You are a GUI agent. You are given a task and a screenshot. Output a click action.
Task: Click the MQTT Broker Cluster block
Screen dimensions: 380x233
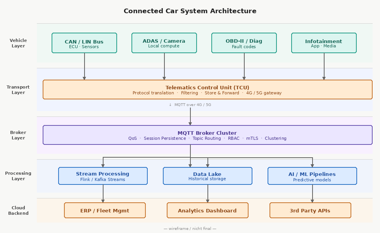tap(207, 135)
